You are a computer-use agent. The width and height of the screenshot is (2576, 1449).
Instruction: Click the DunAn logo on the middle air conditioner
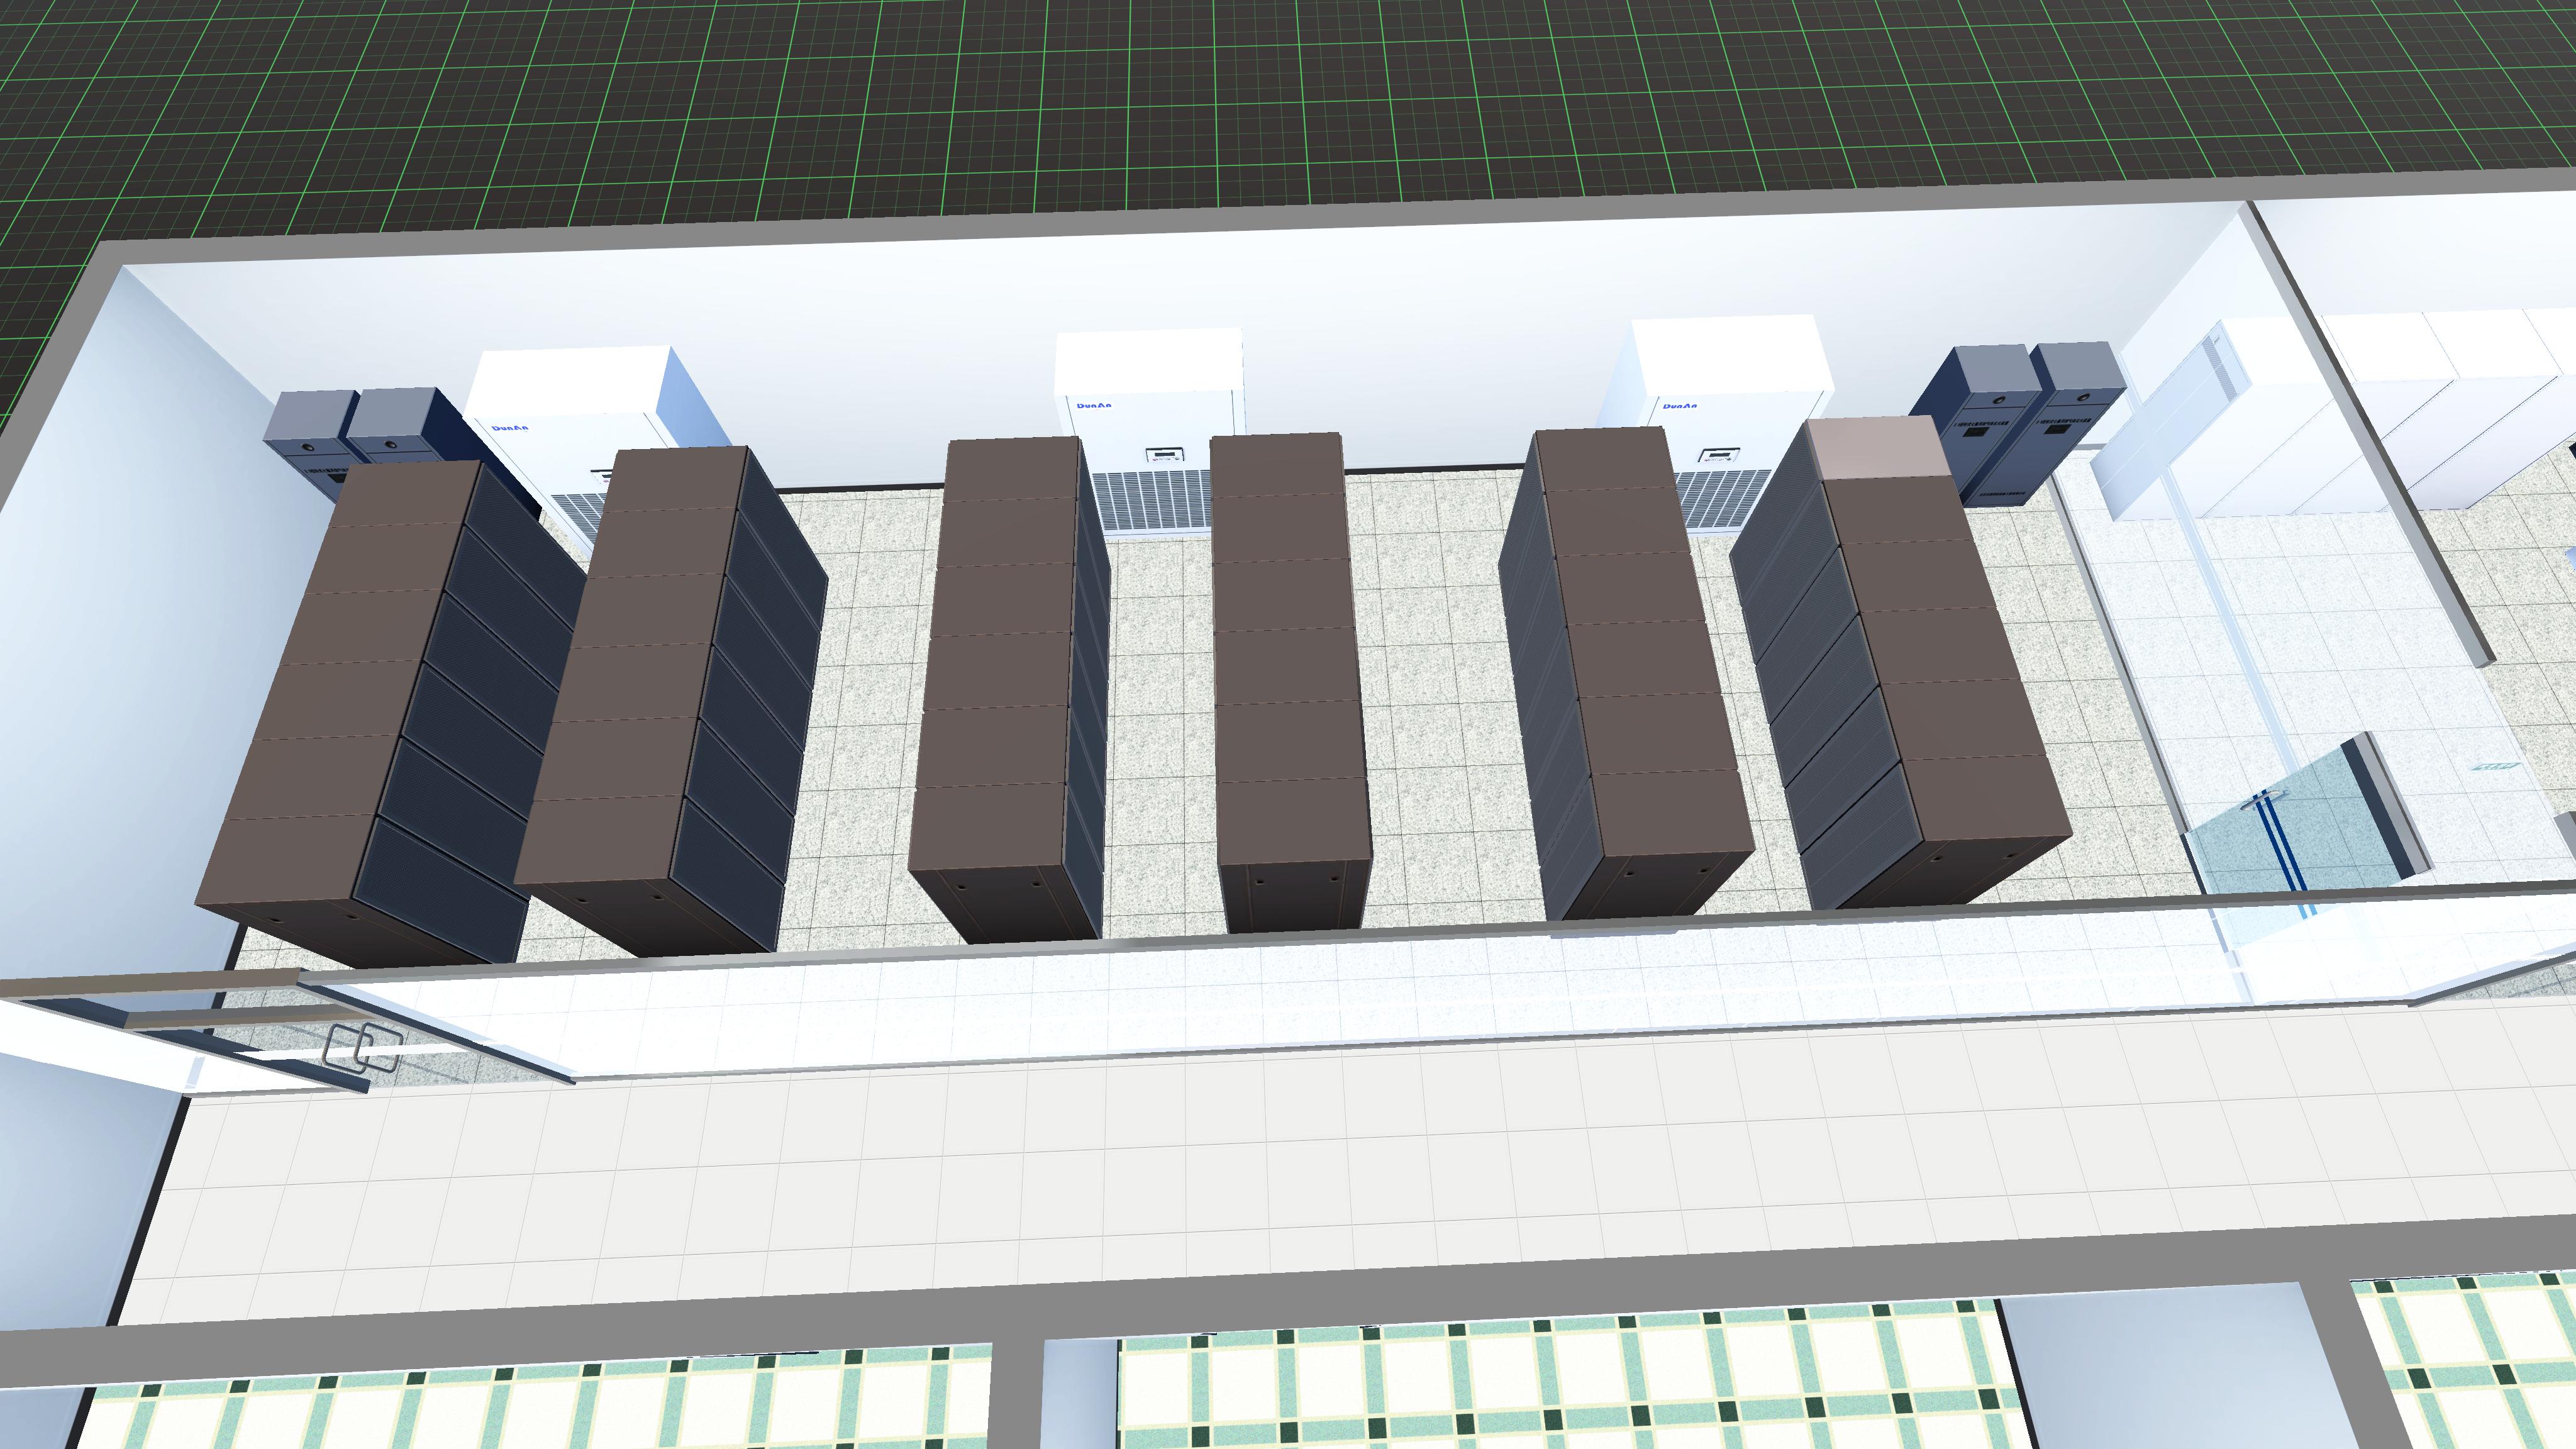click(1095, 405)
